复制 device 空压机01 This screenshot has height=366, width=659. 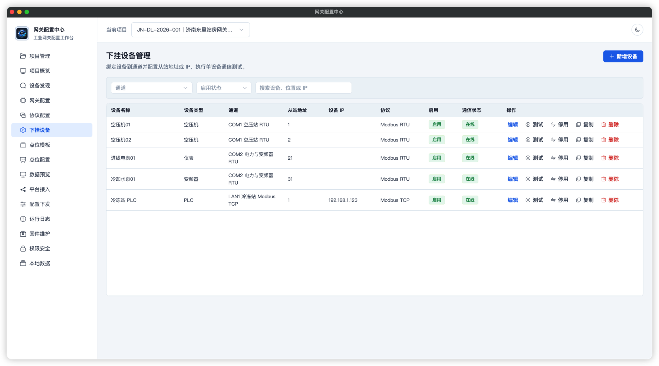[584, 124]
